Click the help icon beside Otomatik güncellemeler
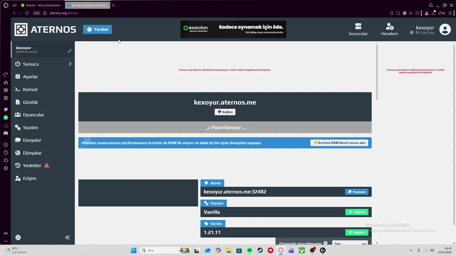The image size is (456, 256). click(x=326, y=244)
